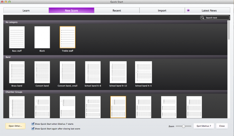This screenshot has width=234, height=136.
Task: Choose the Bass staff template
Action: click(x=17, y=37)
